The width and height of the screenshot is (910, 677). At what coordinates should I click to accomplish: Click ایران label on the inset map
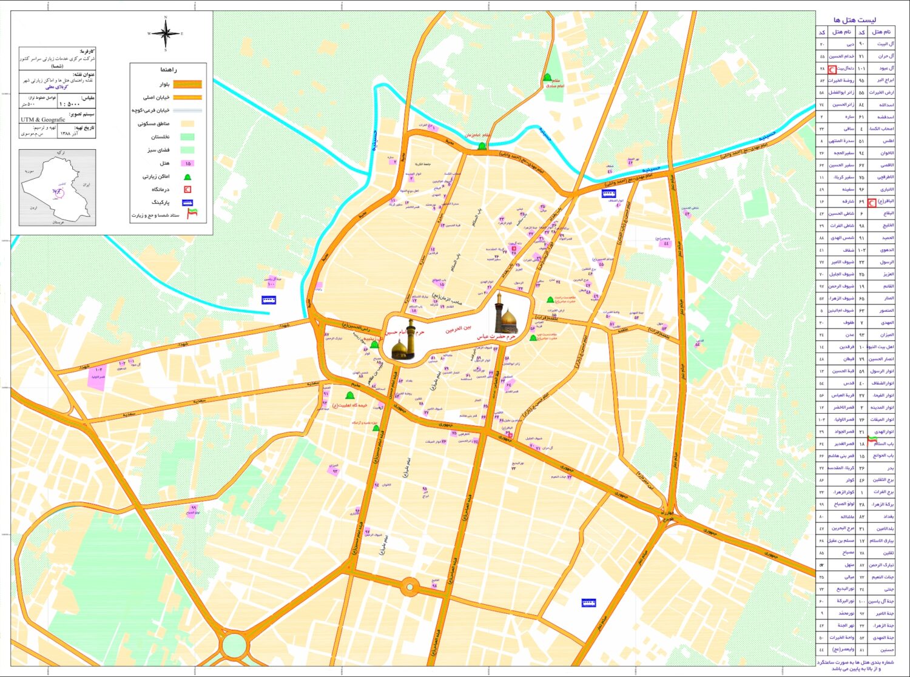click(86, 183)
